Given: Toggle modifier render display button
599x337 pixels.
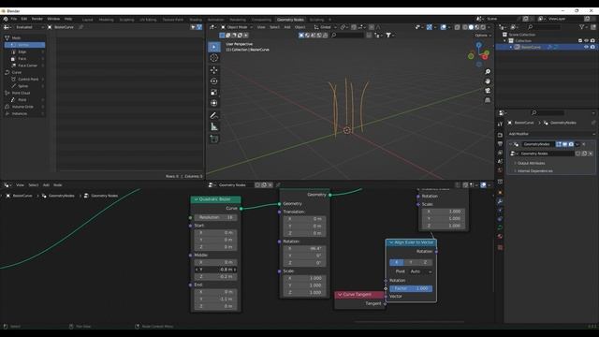Looking at the screenshot, I should tap(571, 144).
